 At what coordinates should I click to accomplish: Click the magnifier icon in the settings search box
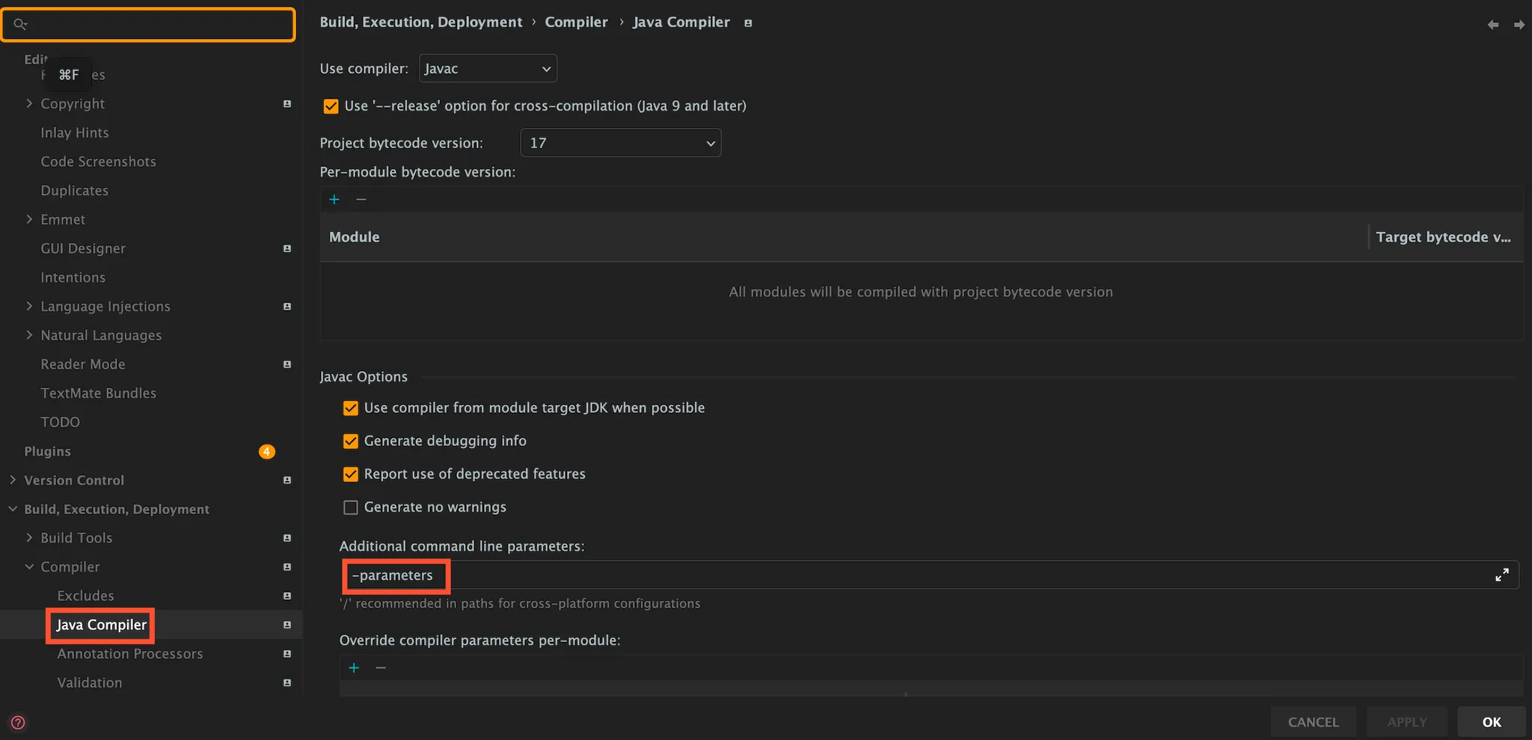(20, 25)
